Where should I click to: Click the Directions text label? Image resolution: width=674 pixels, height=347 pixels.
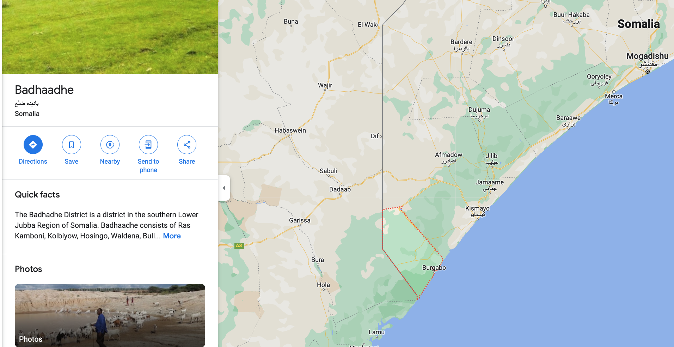pyautogui.click(x=33, y=162)
